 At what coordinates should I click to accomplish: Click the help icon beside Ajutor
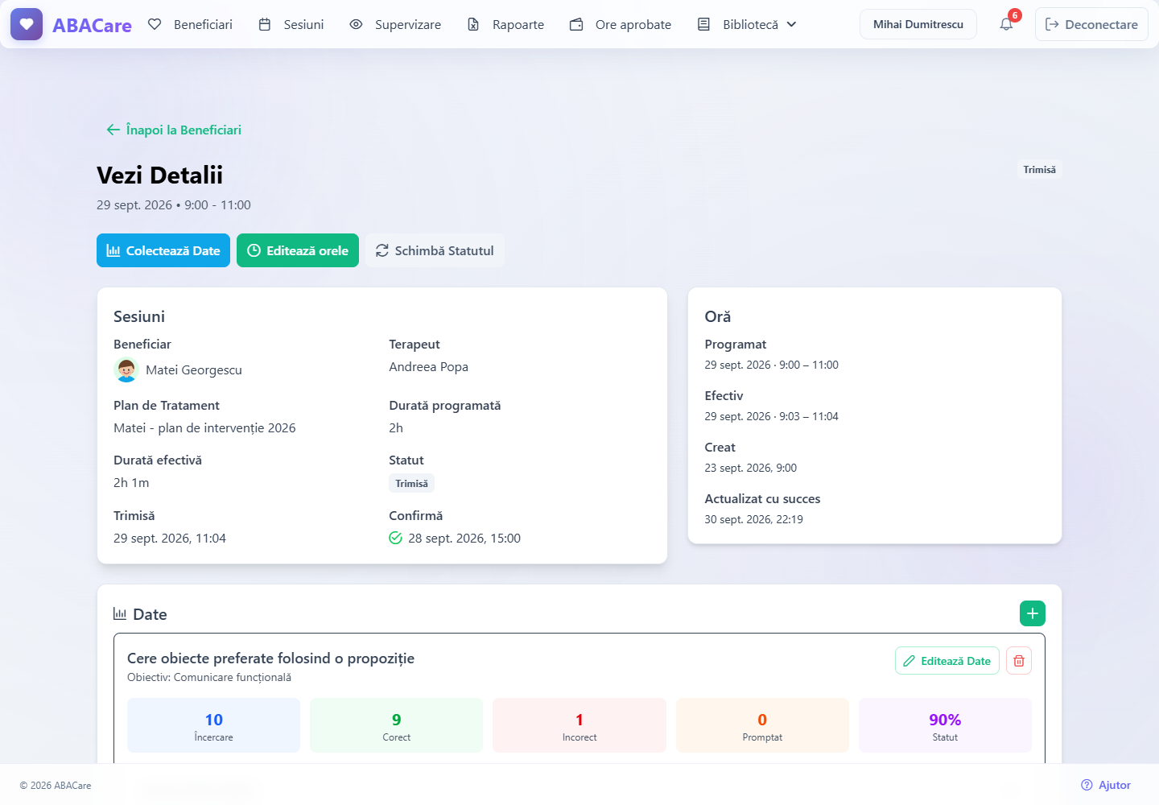coord(1087,785)
